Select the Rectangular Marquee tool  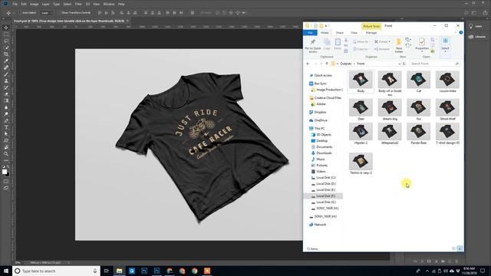point(6,34)
